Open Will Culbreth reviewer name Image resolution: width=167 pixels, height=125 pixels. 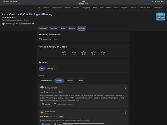pyautogui.click(x=50, y=111)
